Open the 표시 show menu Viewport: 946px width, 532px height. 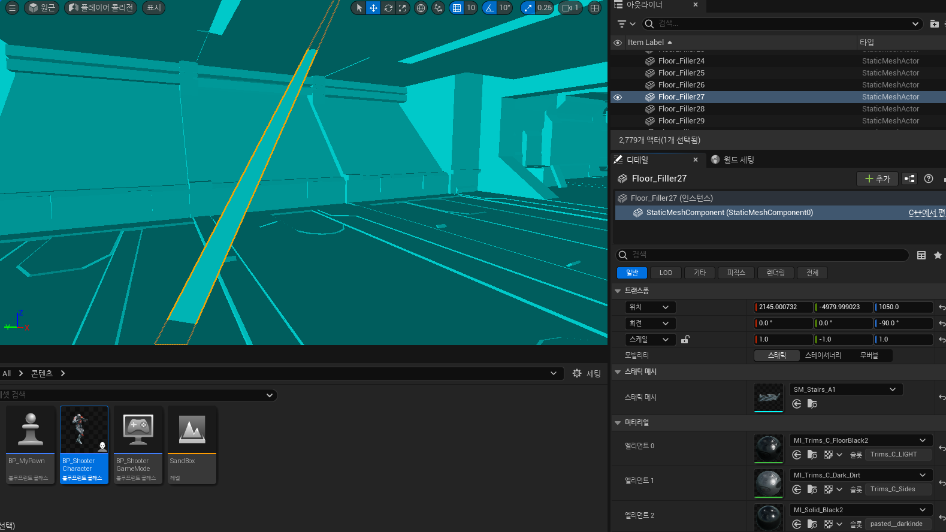(x=154, y=8)
